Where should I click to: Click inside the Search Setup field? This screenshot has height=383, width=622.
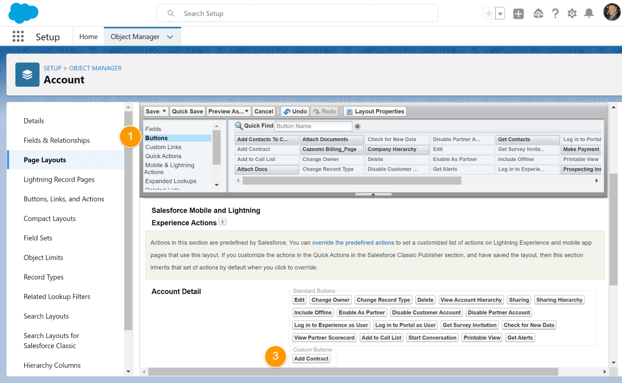297,13
